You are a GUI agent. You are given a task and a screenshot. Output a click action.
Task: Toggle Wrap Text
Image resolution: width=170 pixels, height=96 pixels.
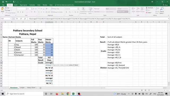point(55,9)
